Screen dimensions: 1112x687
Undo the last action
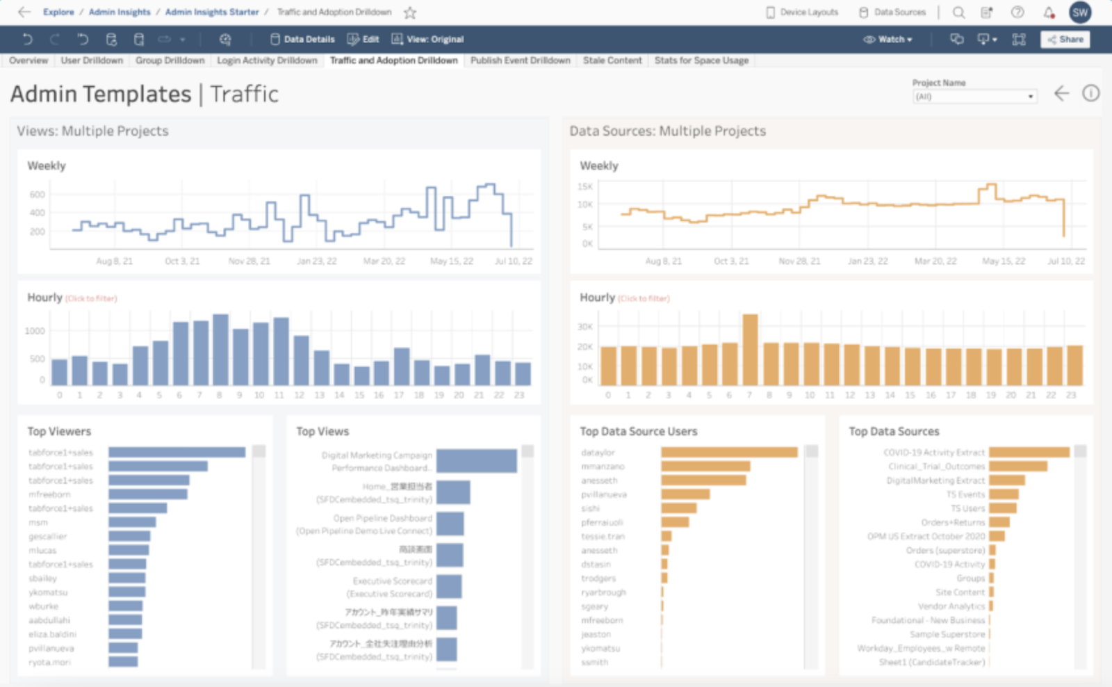click(x=28, y=39)
